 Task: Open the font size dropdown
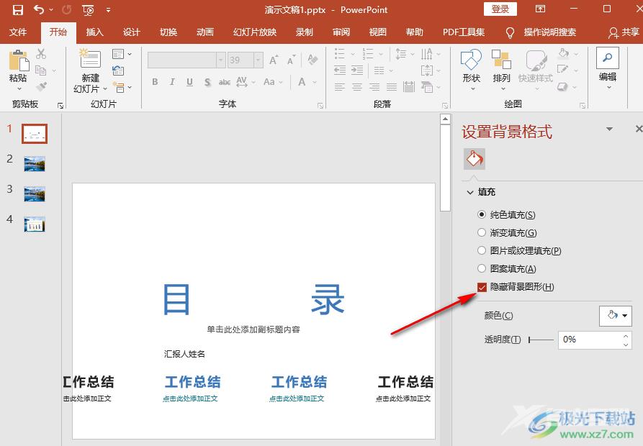pyautogui.click(x=258, y=60)
